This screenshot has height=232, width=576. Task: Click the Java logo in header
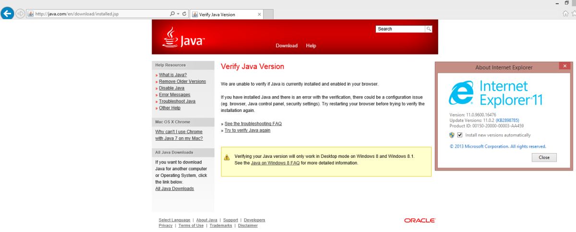(x=183, y=37)
